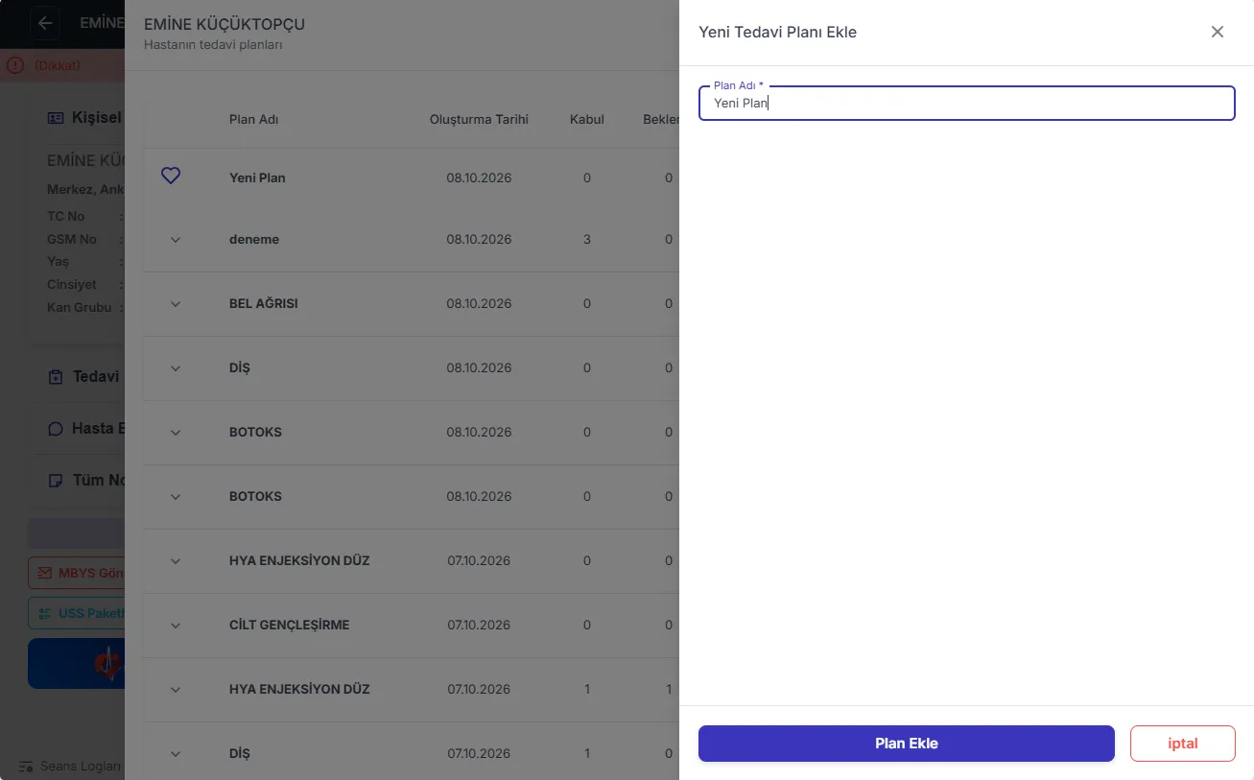The width and height of the screenshot is (1254, 780).
Task: Click the back arrow icon in header
Action: [x=45, y=23]
